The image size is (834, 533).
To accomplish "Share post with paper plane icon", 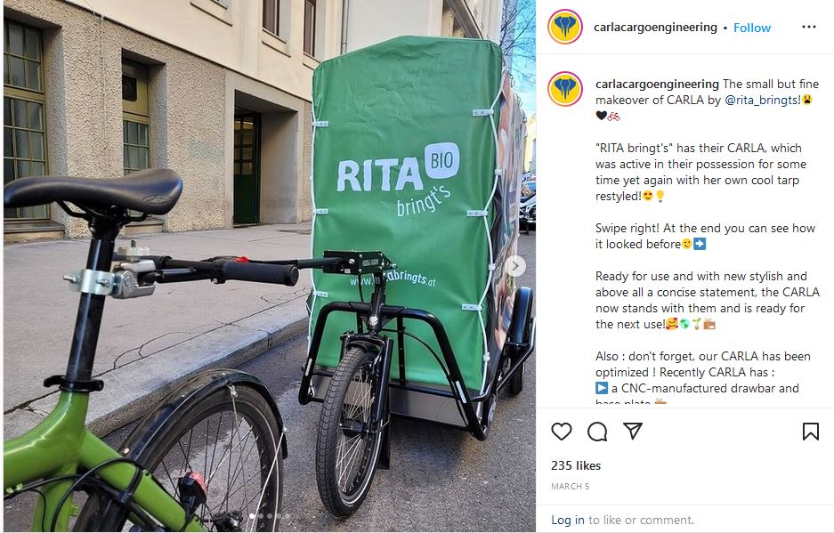I will coord(633,431).
